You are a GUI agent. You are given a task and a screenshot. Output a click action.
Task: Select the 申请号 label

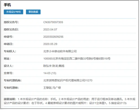[8, 37]
